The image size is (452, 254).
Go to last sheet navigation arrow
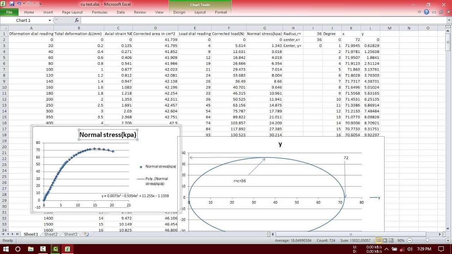point(17,234)
